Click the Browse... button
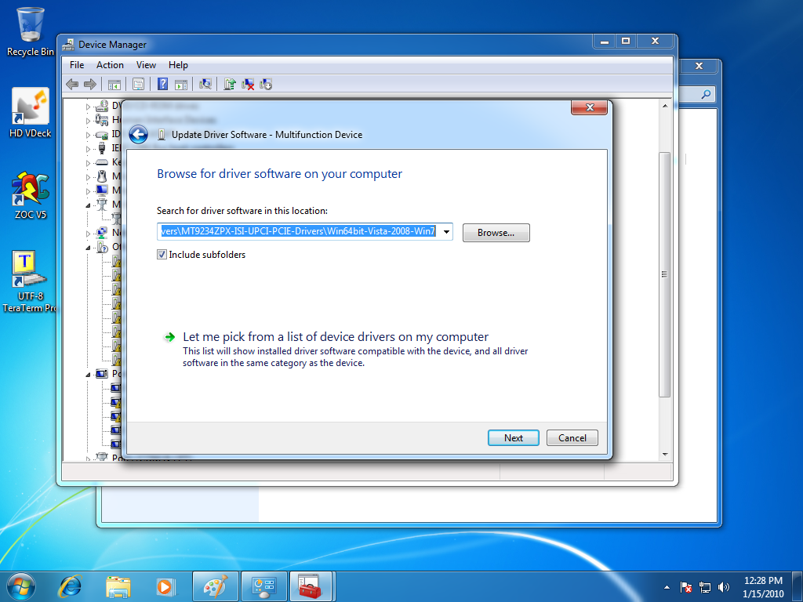 click(x=496, y=233)
